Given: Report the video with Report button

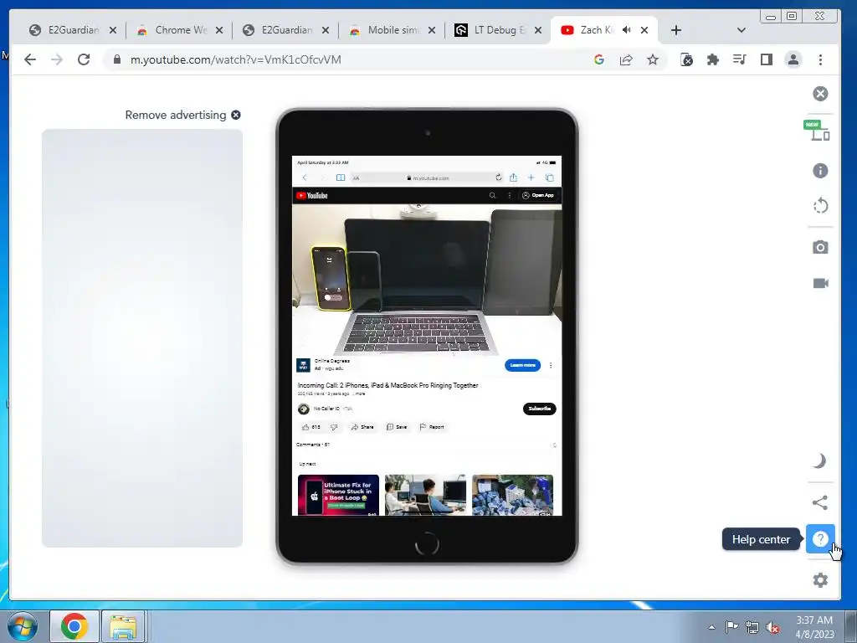Looking at the screenshot, I should point(432,427).
